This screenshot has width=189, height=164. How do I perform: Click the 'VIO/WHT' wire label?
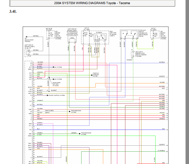click(40, 123)
